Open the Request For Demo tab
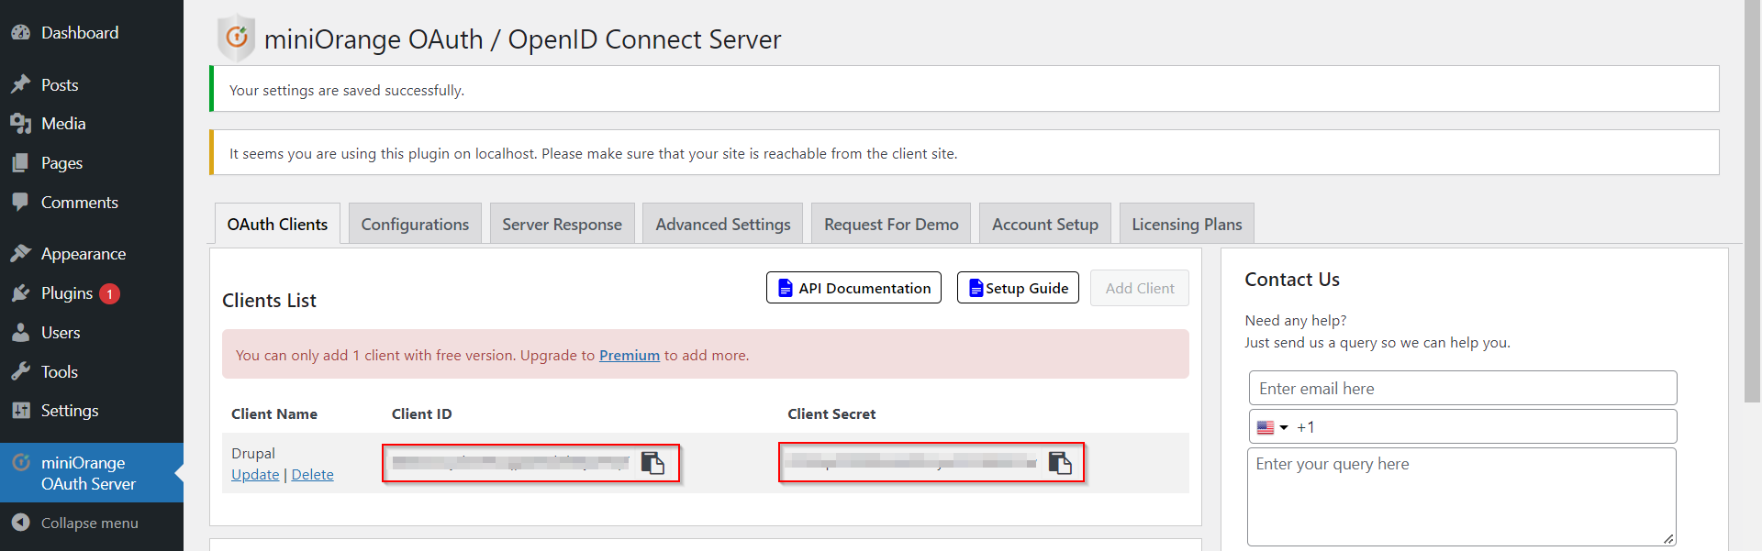This screenshot has width=1762, height=551. 891,224
